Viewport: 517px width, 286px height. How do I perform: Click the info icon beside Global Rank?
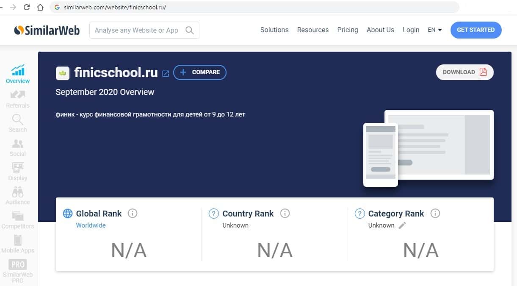(x=133, y=214)
